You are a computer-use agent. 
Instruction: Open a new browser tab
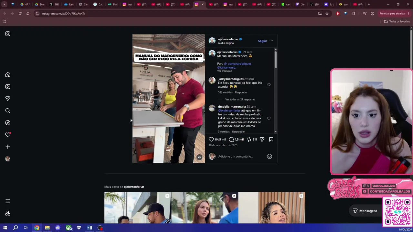(x=369, y=5)
